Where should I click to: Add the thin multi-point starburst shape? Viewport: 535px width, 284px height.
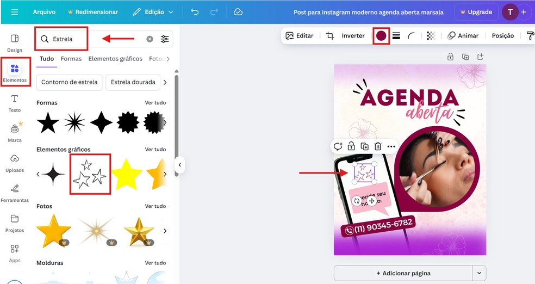74,122
